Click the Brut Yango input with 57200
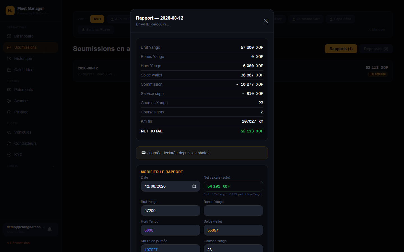This screenshot has width=404, height=252. (171, 211)
